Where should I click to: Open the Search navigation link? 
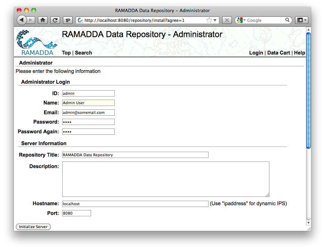(x=83, y=53)
